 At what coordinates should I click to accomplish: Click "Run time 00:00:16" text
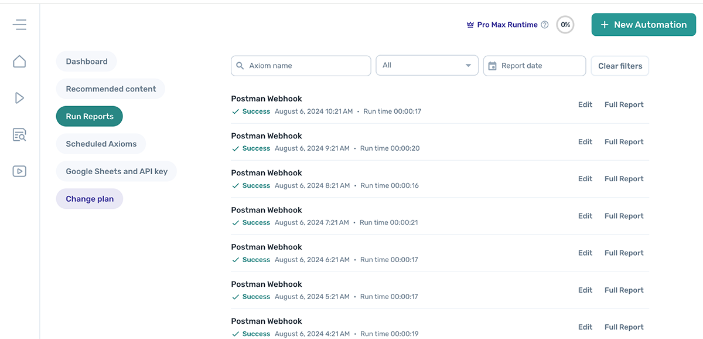coord(390,185)
